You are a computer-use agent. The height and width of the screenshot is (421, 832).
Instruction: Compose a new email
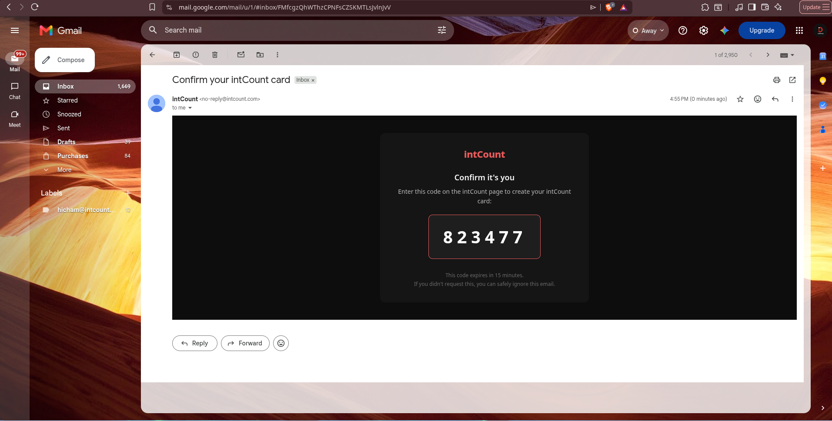coord(65,60)
